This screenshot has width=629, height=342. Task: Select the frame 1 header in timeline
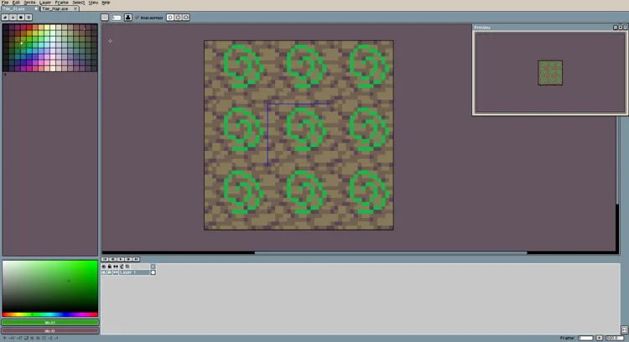[x=153, y=267]
